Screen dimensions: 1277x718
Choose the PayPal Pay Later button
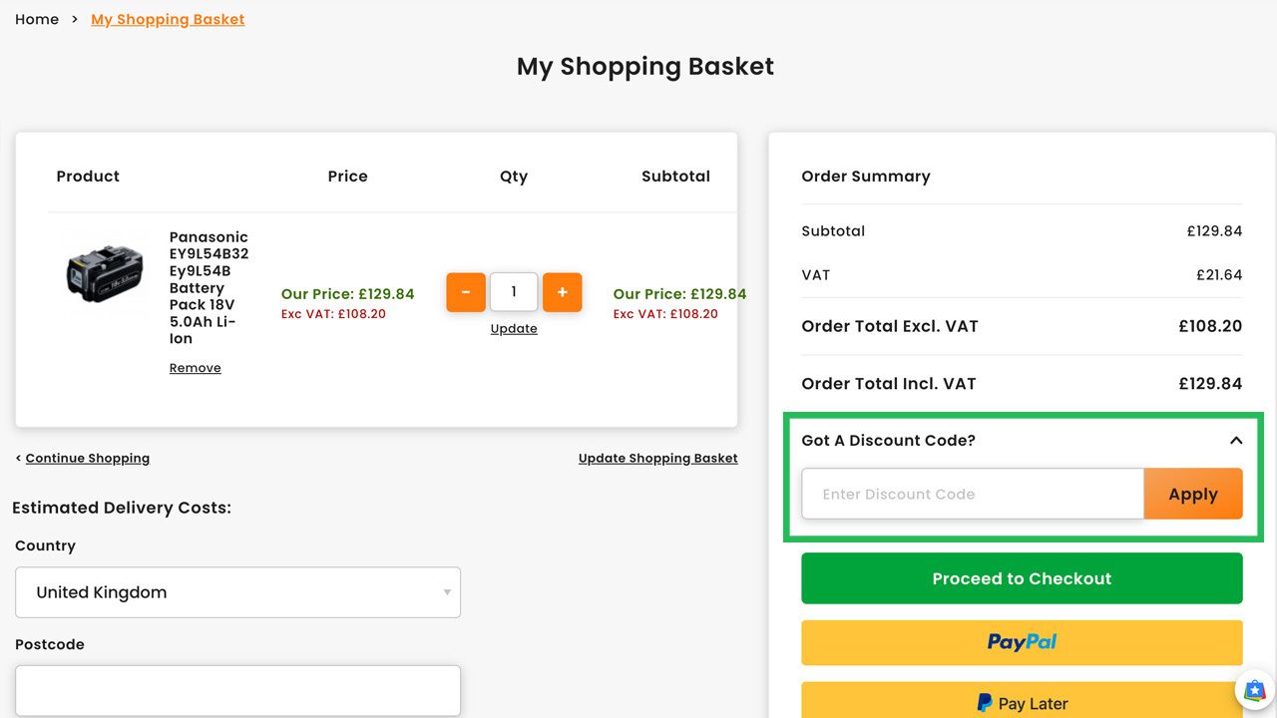point(1022,701)
